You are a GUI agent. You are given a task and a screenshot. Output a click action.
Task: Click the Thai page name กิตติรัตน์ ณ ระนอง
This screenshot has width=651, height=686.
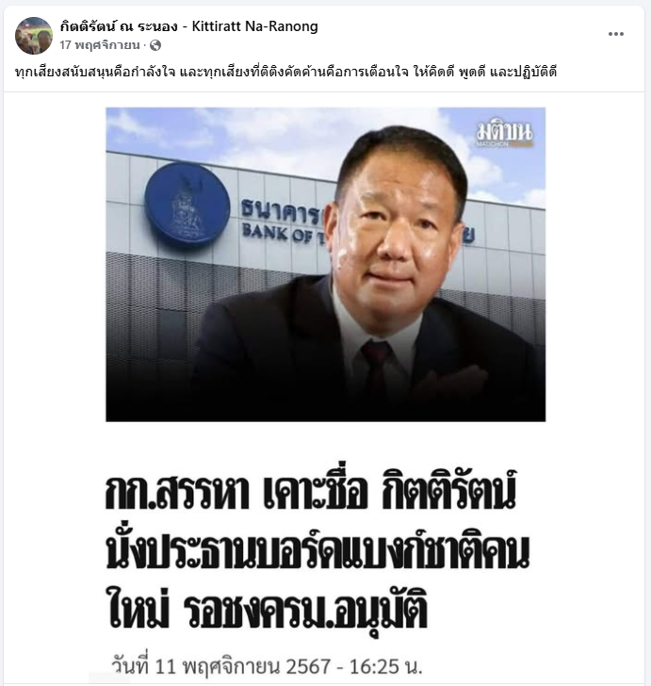coord(119,26)
